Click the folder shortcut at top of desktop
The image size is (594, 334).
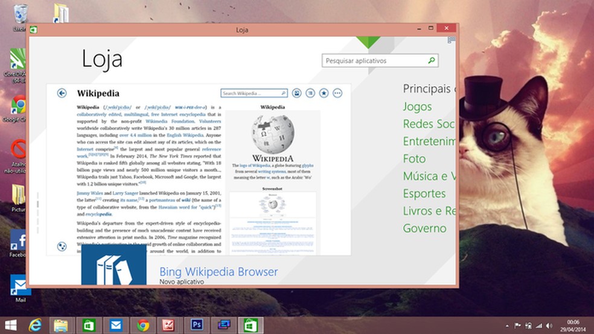60,13
